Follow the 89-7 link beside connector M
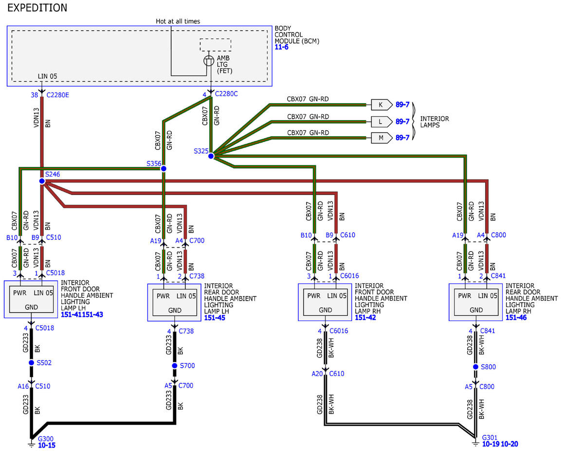 click(x=402, y=138)
